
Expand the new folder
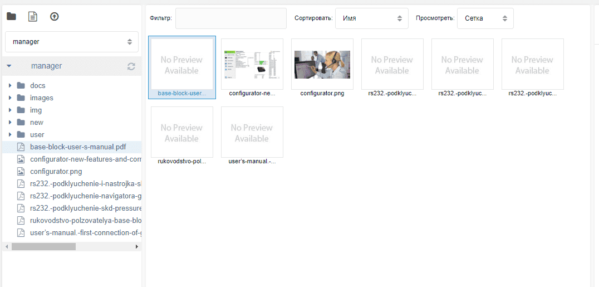(11, 123)
